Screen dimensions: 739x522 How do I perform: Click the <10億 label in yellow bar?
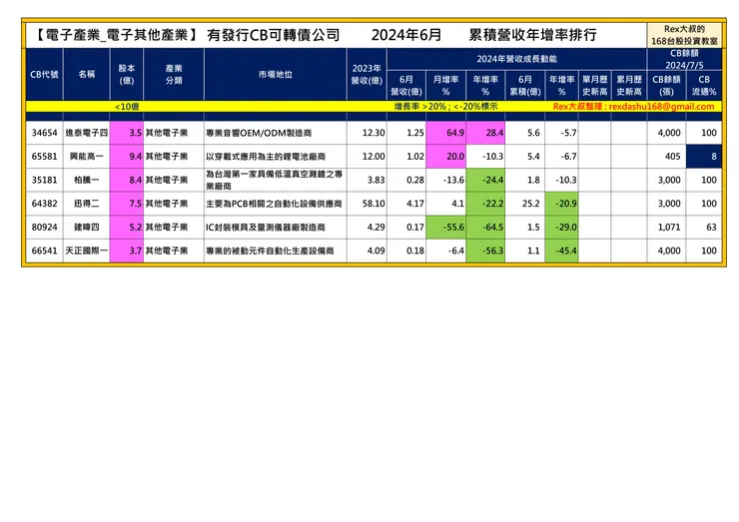point(127,107)
